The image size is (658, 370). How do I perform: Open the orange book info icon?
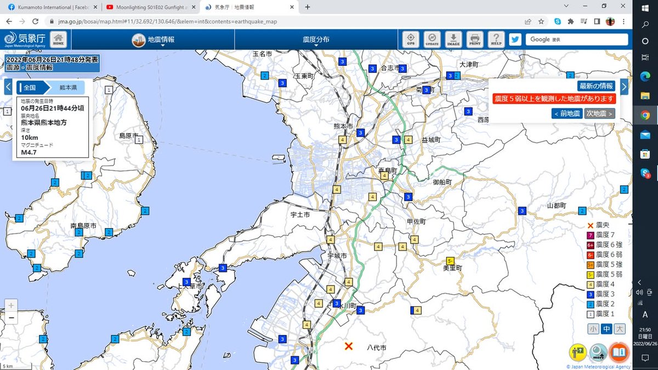click(619, 351)
